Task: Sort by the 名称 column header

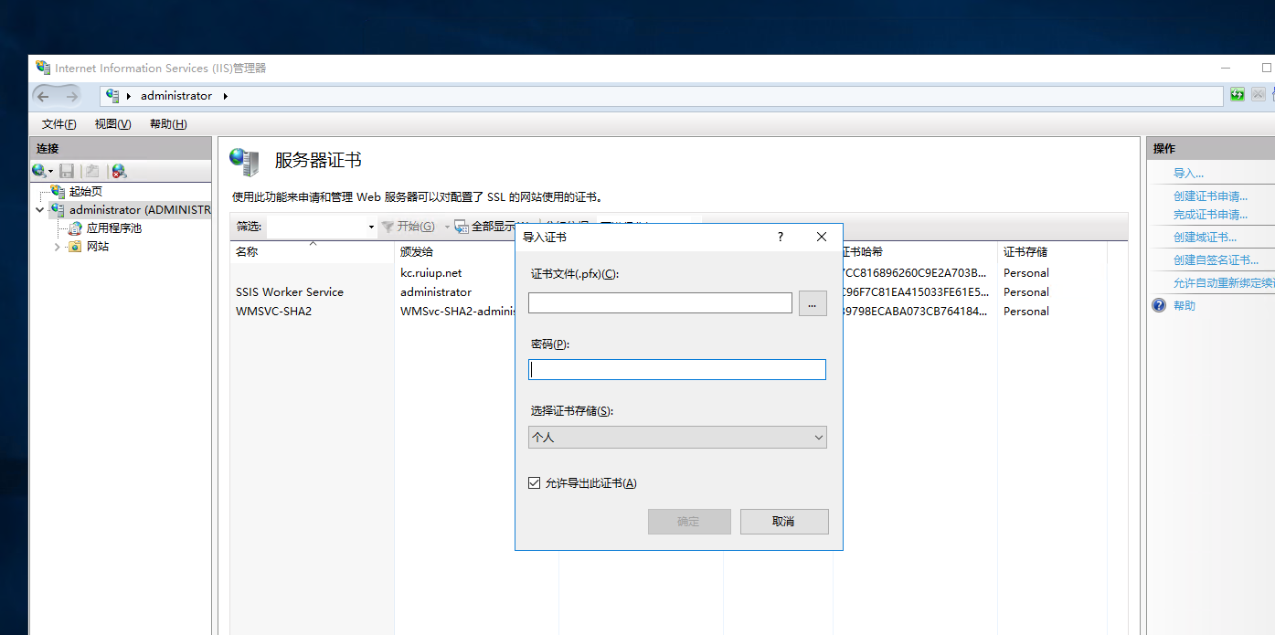Action: pos(312,251)
